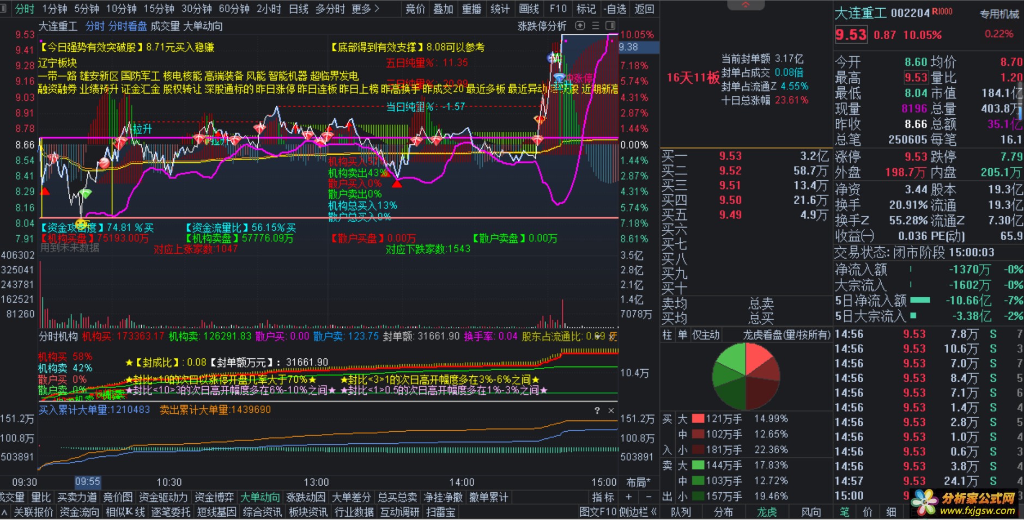Switch tick list to 细 view
1024x520 pixels.
tap(891, 512)
